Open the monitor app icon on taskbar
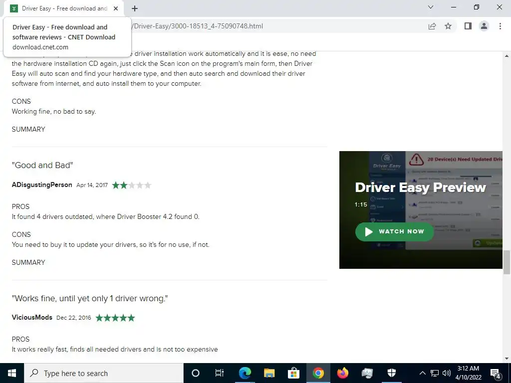511x383 pixels. point(367,373)
